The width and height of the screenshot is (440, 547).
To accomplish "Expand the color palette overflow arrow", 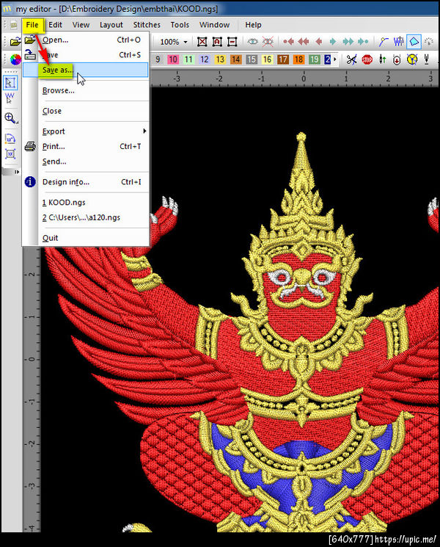I will (x=335, y=59).
